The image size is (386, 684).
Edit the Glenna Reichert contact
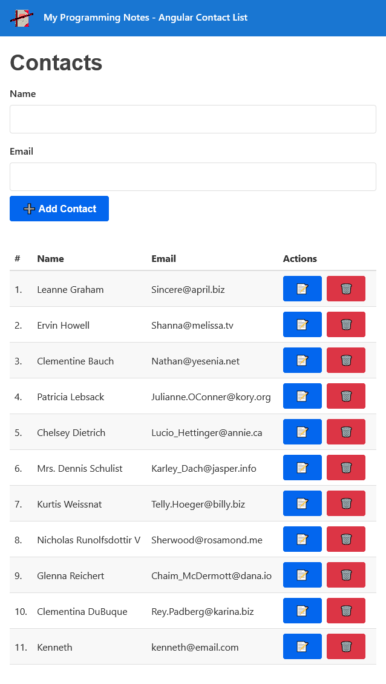point(302,575)
